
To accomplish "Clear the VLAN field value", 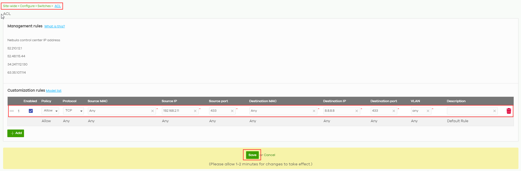I will pos(428,111).
